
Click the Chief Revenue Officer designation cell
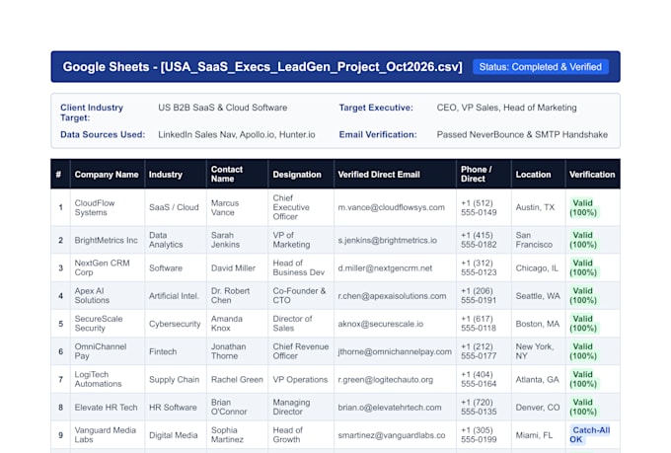(x=301, y=351)
